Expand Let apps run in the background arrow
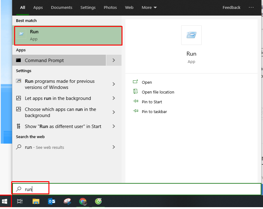This screenshot has height=209, width=263. [x=114, y=98]
